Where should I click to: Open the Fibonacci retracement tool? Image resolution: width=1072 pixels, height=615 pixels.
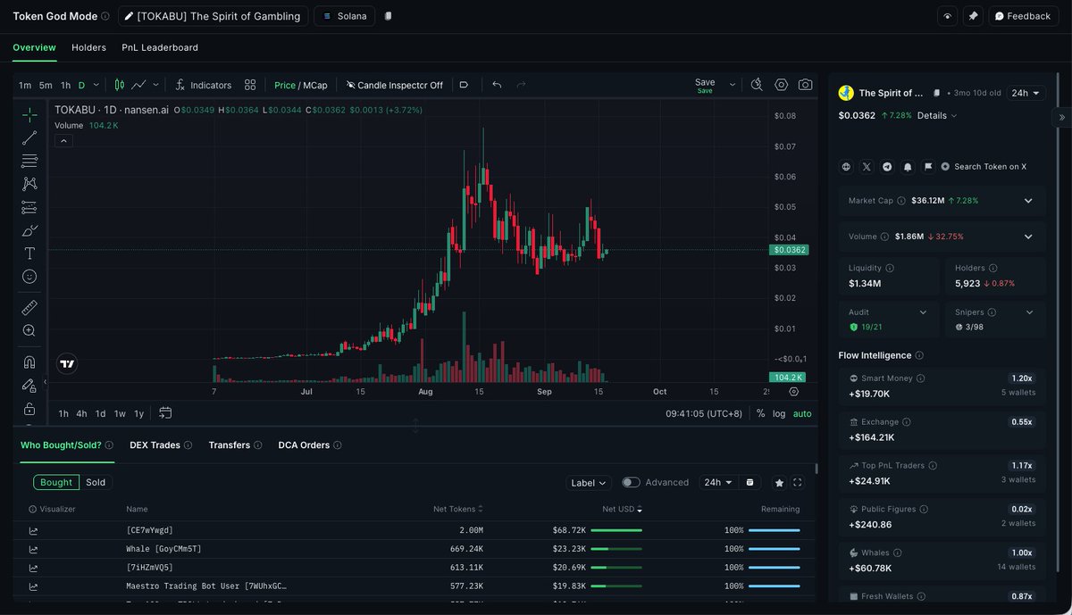[x=29, y=161]
